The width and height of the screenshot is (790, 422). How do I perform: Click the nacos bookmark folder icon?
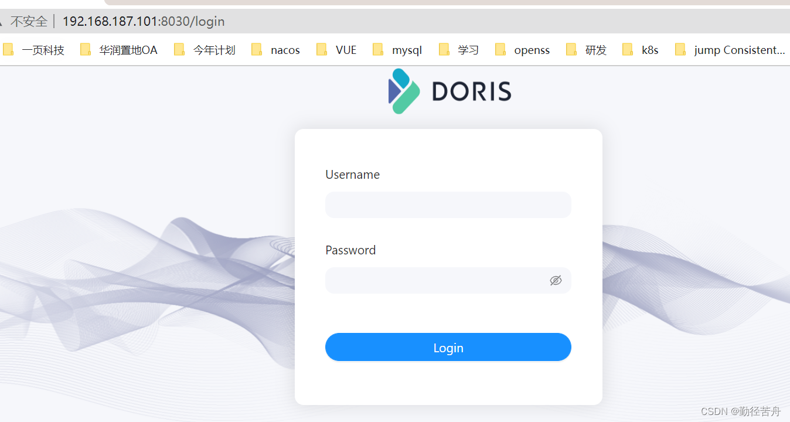click(x=257, y=50)
